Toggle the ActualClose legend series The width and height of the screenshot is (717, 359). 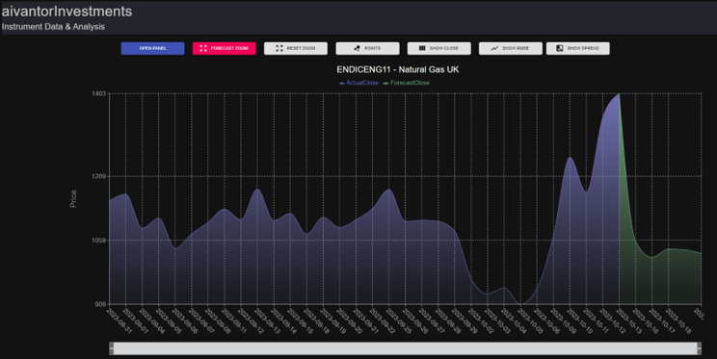coord(358,83)
